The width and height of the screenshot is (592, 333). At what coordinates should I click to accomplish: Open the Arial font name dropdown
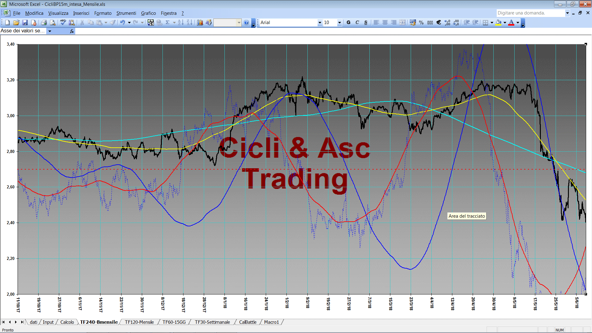pos(320,23)
